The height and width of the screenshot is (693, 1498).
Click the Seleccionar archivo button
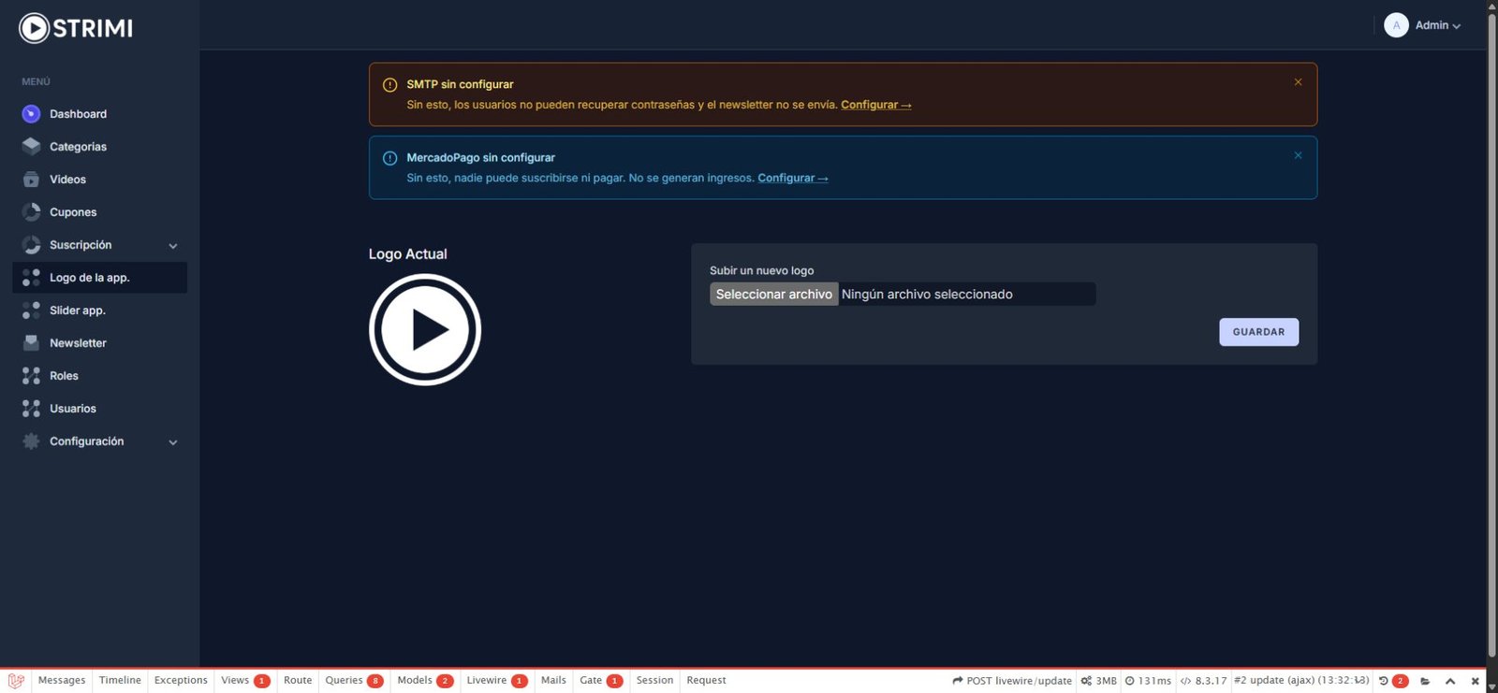pyautogui.click(x=773, y=295)
